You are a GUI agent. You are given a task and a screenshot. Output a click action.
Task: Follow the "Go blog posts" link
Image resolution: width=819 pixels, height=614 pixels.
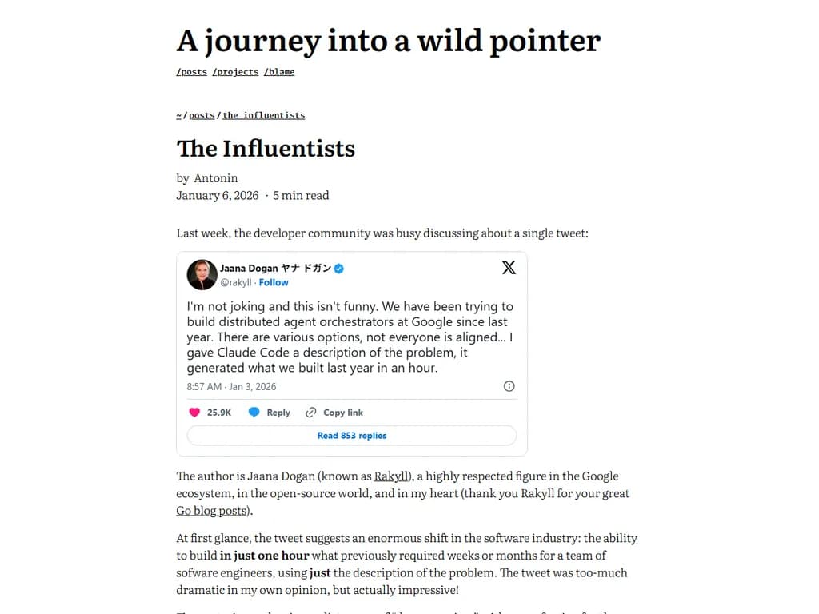coord(212,511)
